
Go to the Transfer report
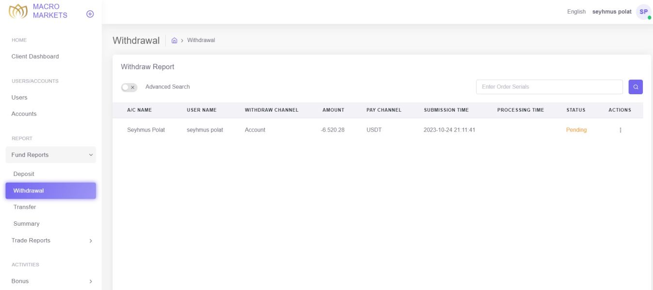(25, 207)
